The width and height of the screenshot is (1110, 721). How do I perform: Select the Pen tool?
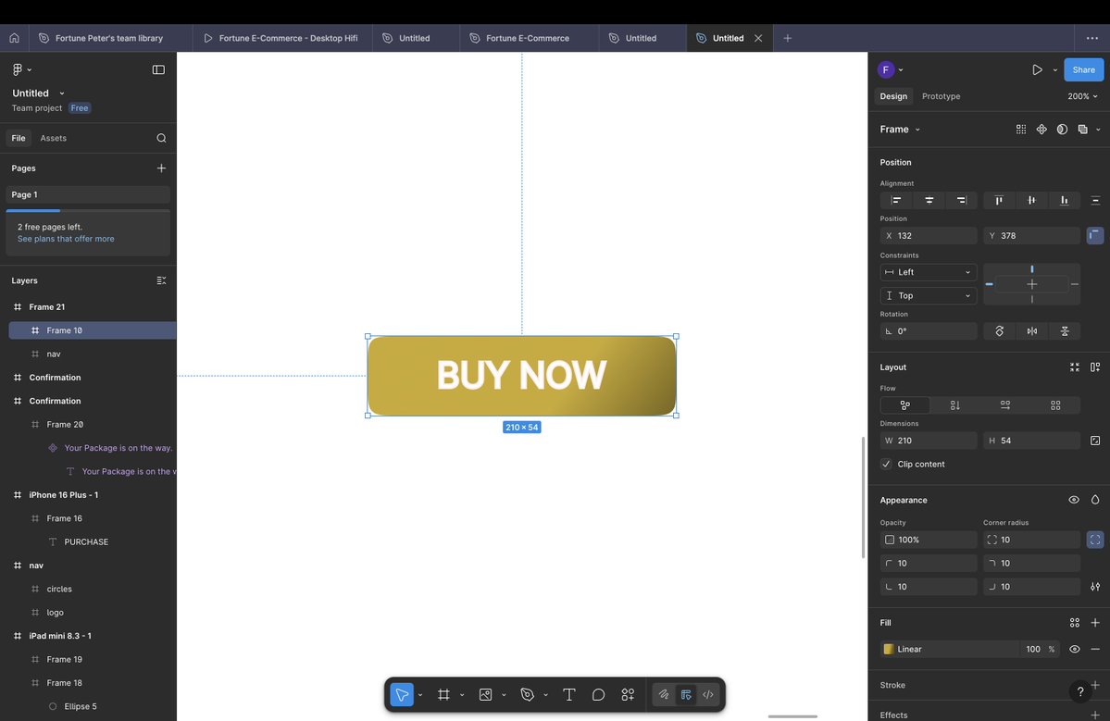[x=528, y=695]
